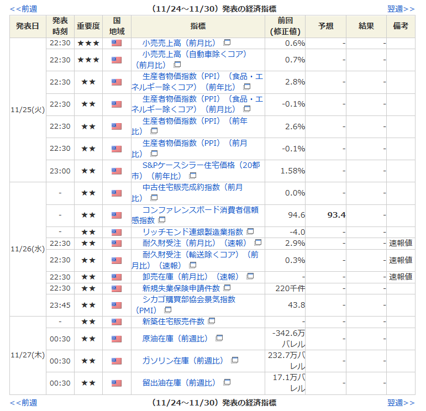Click the 発表日 column header
This screenshot has width=426, height=411.
(x=28, y=26)
